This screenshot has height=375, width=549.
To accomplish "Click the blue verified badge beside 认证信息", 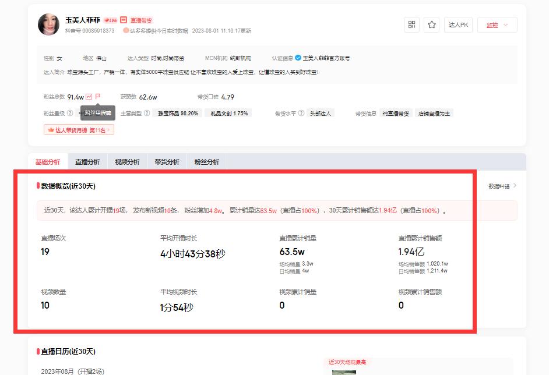I will (297, 58).
